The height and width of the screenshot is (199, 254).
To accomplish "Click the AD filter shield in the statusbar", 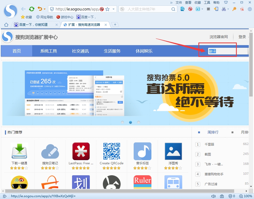I will click(x=230, y=196).
